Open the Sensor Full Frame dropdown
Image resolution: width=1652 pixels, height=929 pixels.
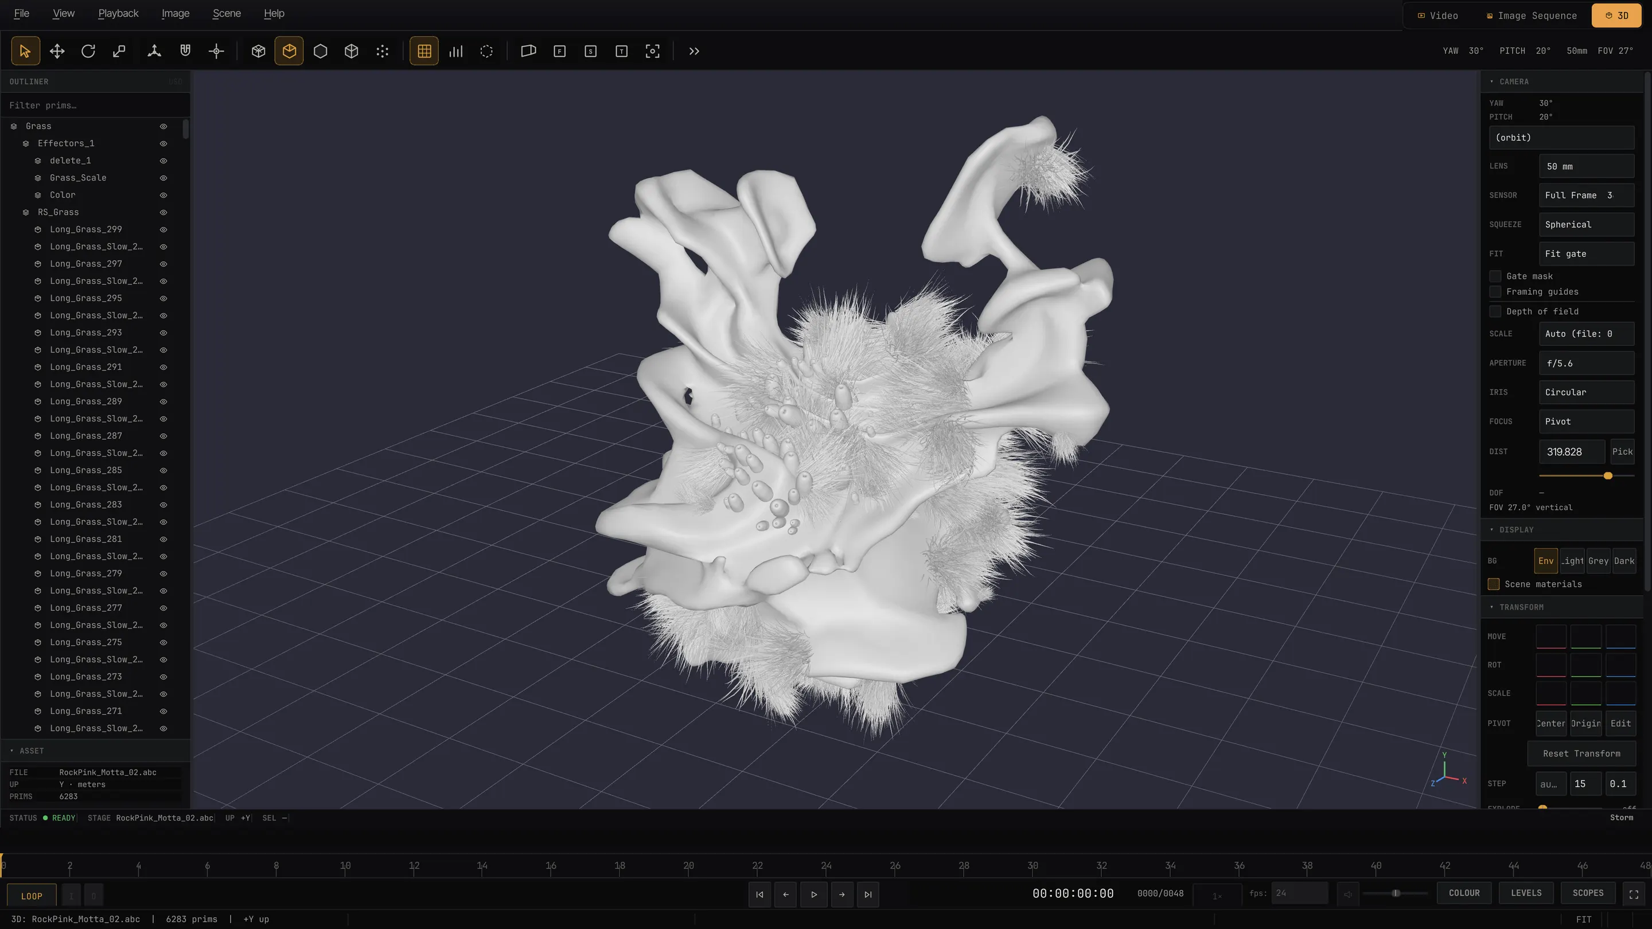pyautogui.click(x=1586, y=195)
